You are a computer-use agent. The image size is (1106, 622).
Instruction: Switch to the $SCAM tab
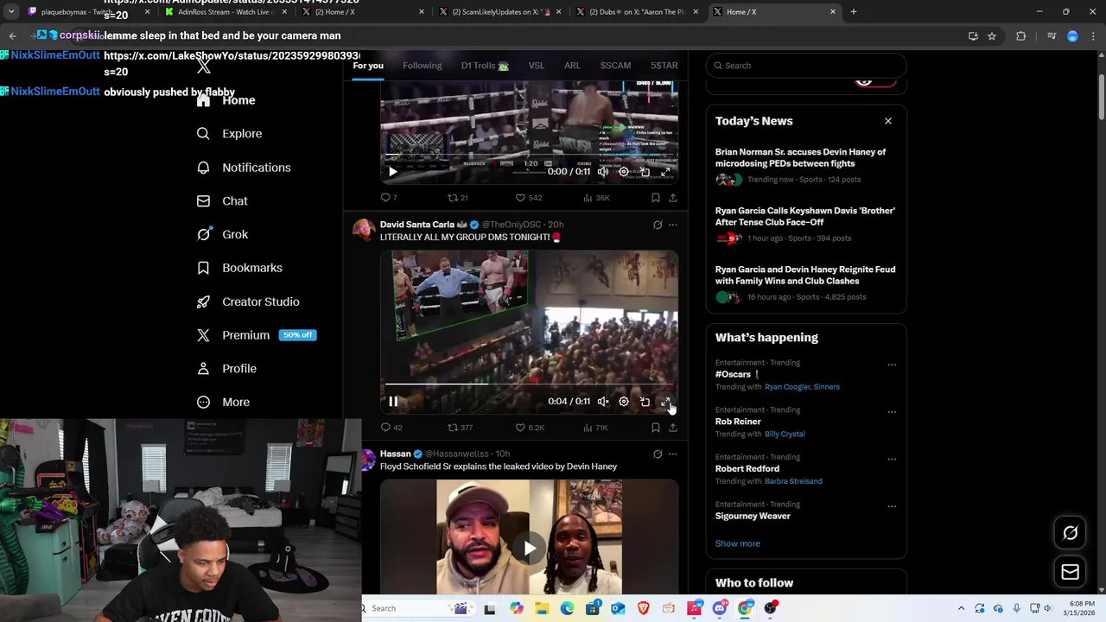[615, 66]
